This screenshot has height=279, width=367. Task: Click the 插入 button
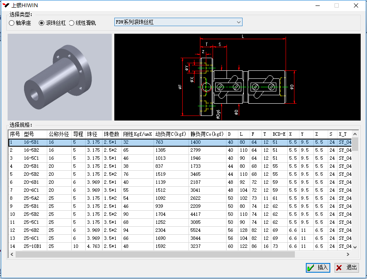point(318,267)
